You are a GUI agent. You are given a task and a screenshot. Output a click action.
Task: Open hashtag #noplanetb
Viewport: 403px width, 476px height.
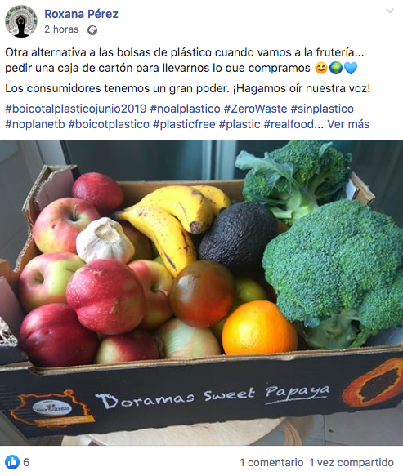(35, 124)
